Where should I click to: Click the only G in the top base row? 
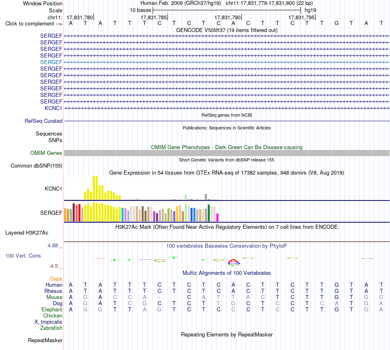[337, 23]
